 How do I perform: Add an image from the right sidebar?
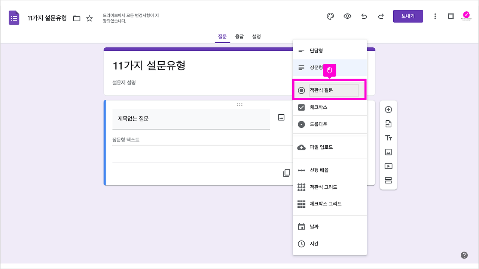tap(388, 152)
